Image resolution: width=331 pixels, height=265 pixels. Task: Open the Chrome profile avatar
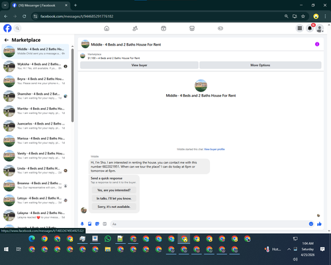316,17
